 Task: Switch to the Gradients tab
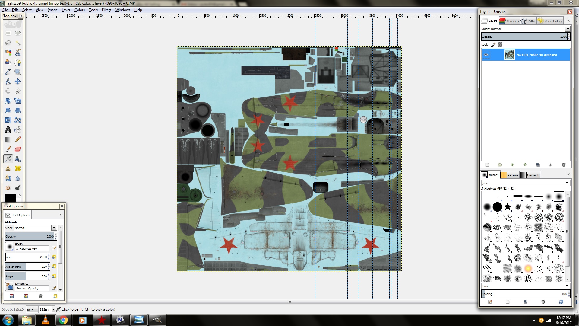tap(530, 175)
